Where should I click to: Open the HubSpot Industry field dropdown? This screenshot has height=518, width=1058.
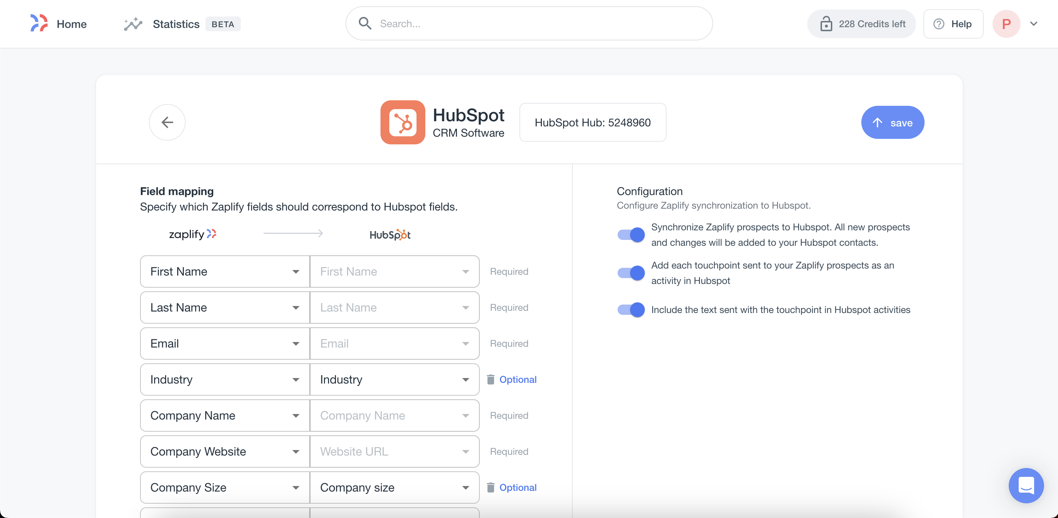pyautogui.click(x=394, y=379)
